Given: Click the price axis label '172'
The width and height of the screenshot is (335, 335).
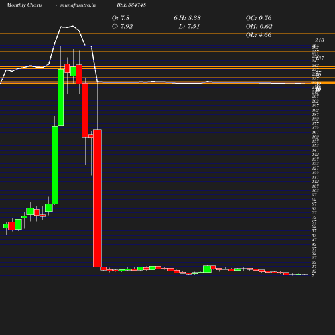Looking at the screenshot, I should click(315, 128).
